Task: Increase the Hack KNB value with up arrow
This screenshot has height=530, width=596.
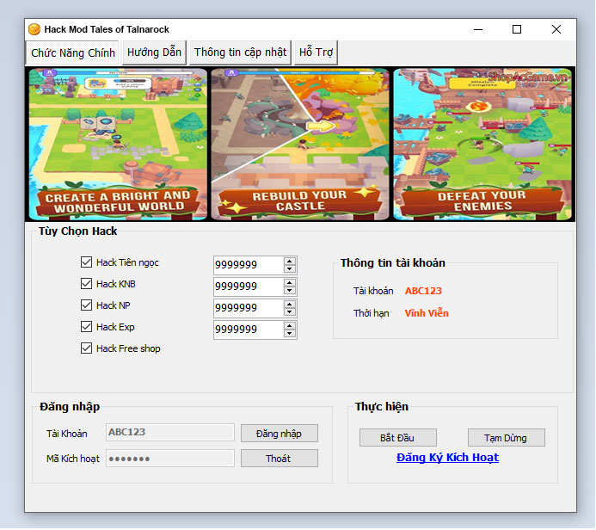Action: pyautogui.click(x=290, y=283)
